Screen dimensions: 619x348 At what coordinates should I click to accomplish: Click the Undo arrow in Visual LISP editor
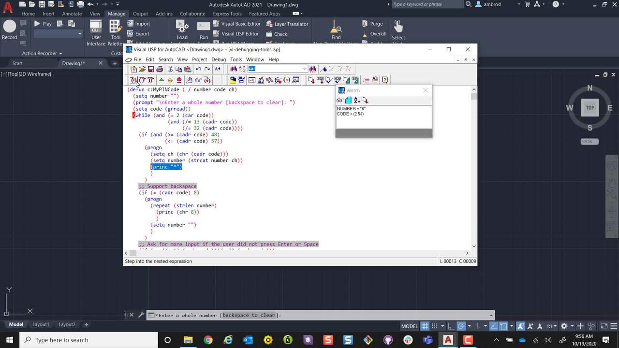tap(198, 69)
